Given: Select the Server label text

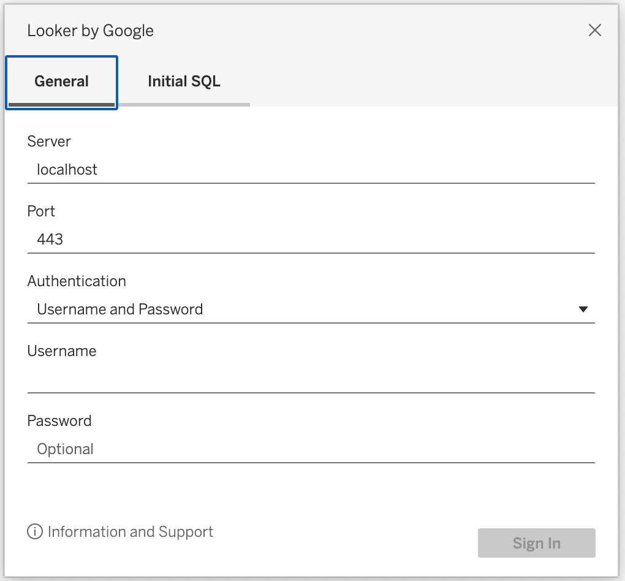Looking at the screenshot, I should 48,142.
